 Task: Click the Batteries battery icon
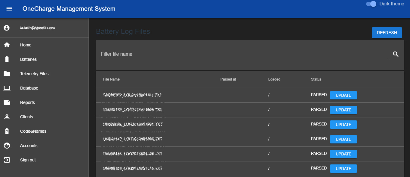click(x=7, y=59)
